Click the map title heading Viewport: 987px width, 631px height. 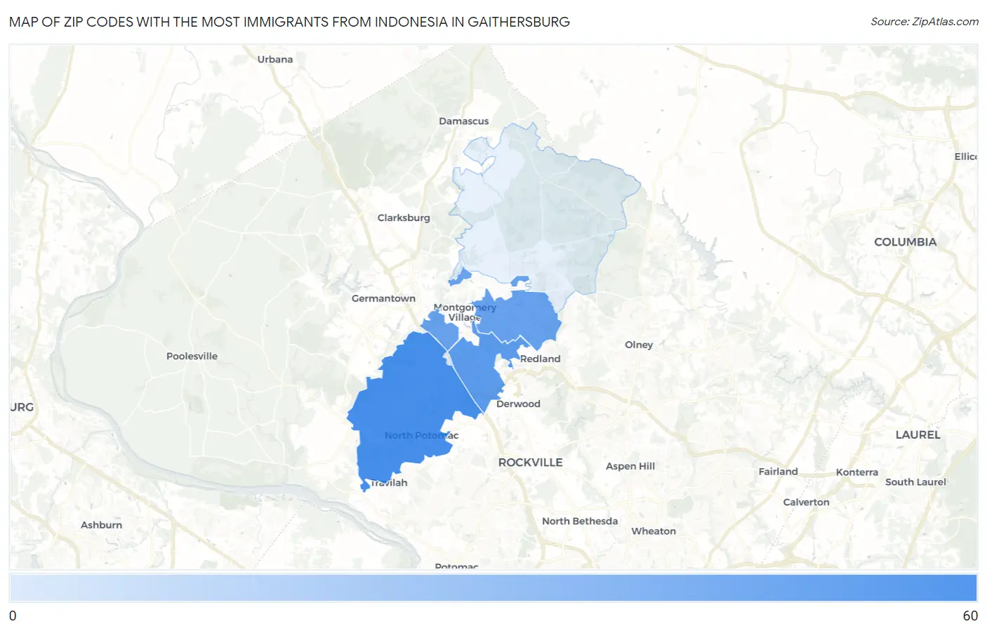289,22
